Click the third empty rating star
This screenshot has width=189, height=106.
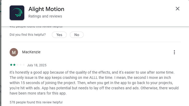[x=17, y=65]
